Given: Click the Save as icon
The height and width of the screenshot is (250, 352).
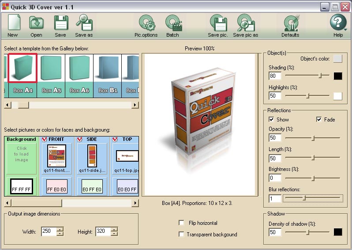Looking at the screenshot, I should coord(84,23).
